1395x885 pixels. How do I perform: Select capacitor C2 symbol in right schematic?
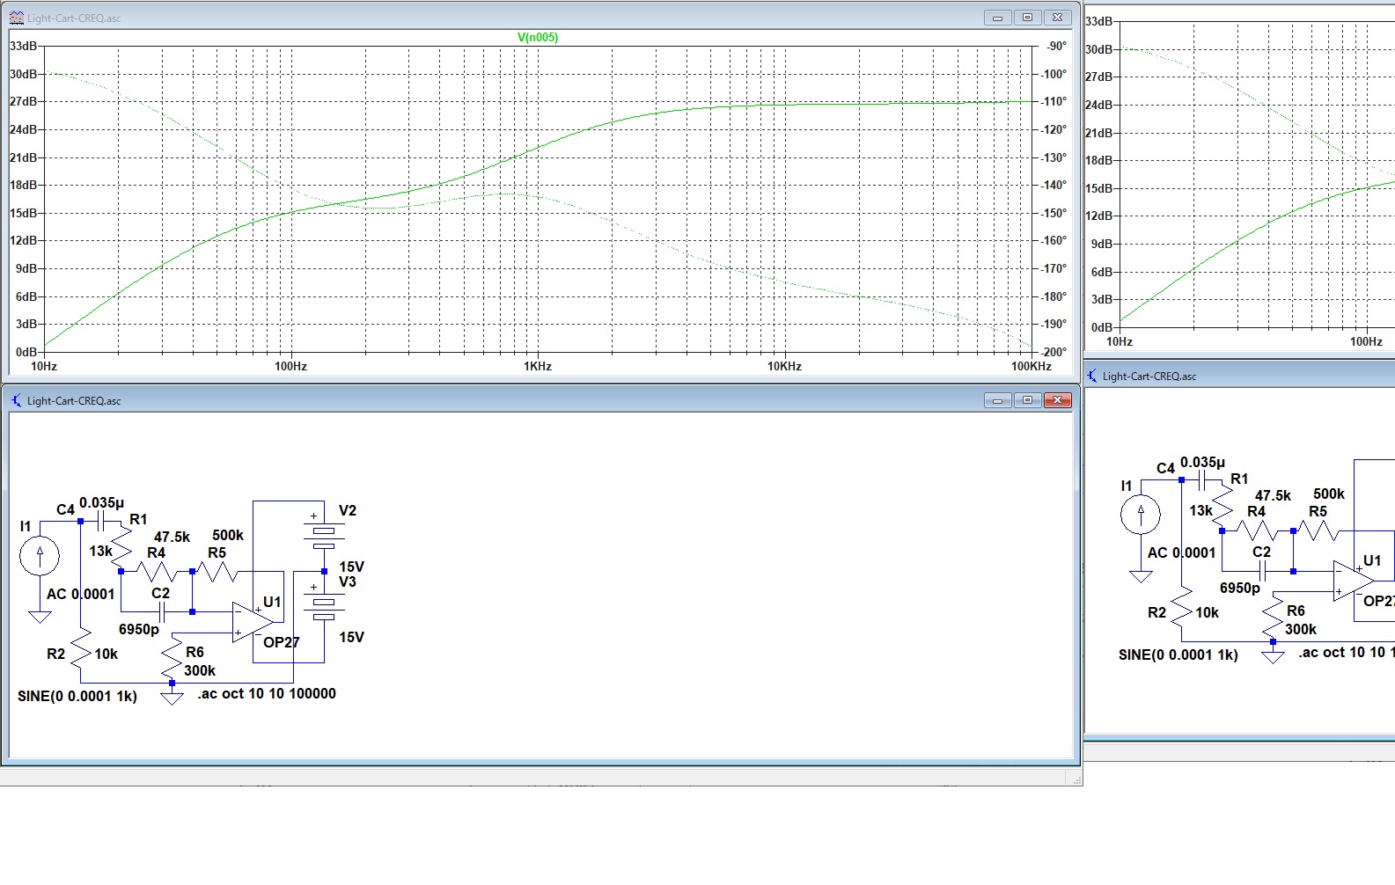click(x=1262, y=571)
